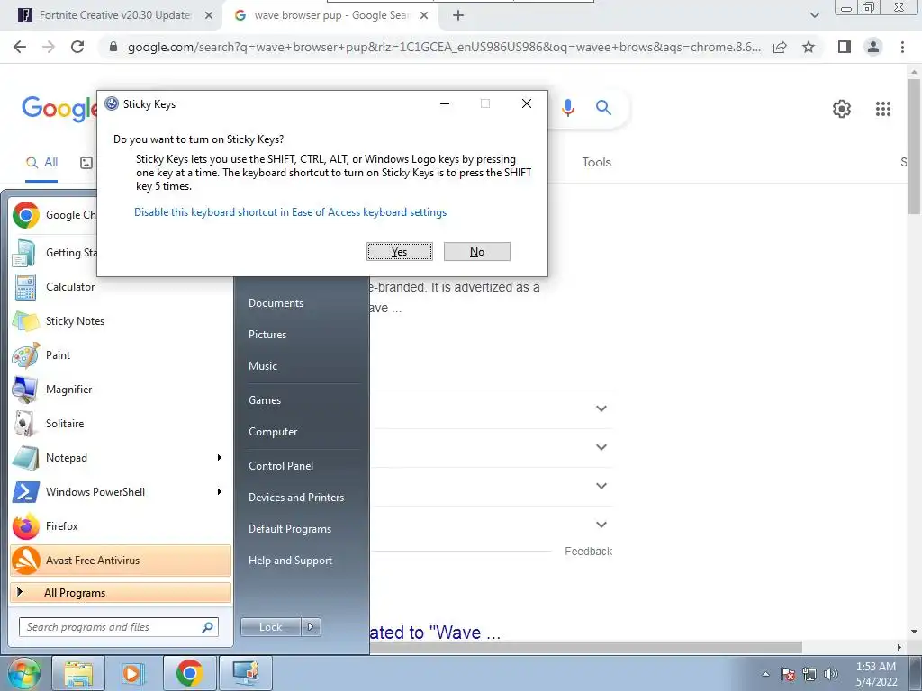
Task: Click the vertical page scrollbar
Action: point(915,147)
